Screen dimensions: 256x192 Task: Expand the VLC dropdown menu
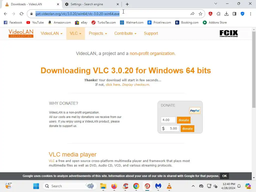75,33
